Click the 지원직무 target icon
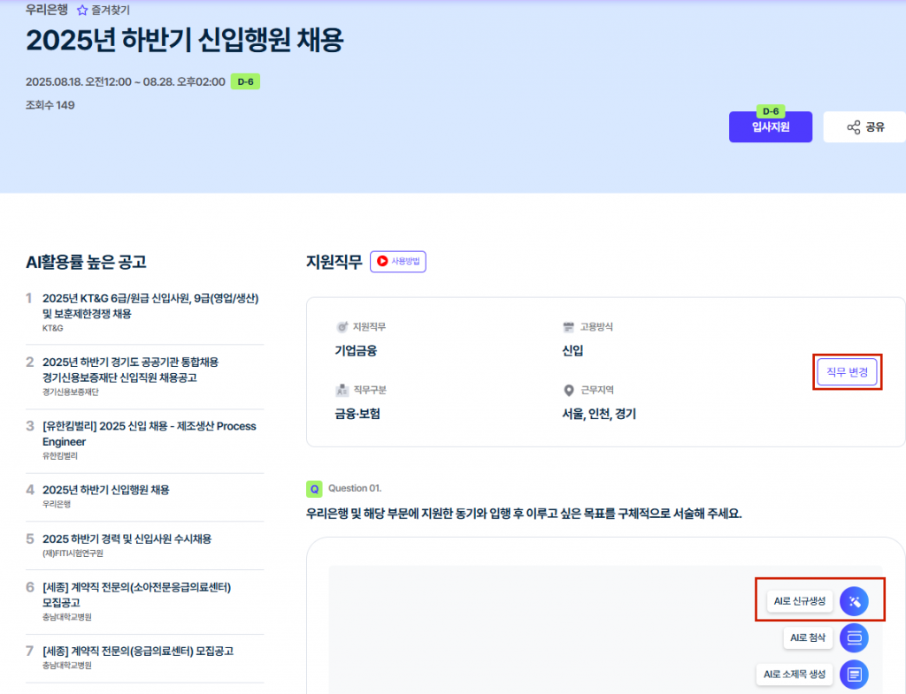 [x=342, y=327]
